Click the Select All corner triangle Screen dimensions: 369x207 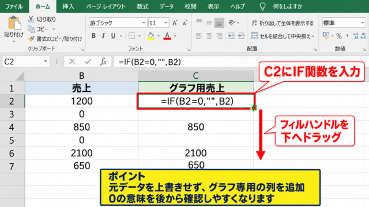[20, 76]
